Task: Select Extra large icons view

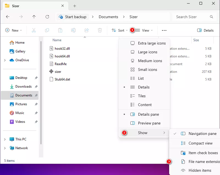Action: coord(144,43)
